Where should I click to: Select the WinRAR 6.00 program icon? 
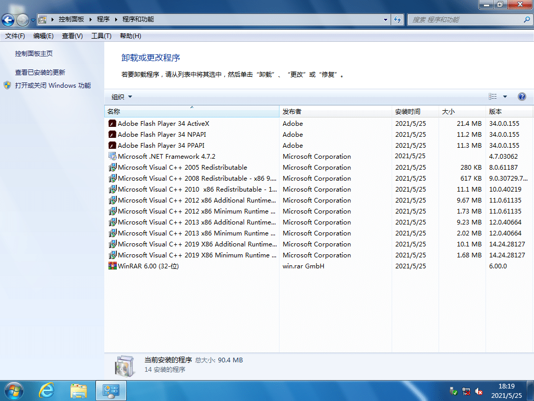(112, 266)
